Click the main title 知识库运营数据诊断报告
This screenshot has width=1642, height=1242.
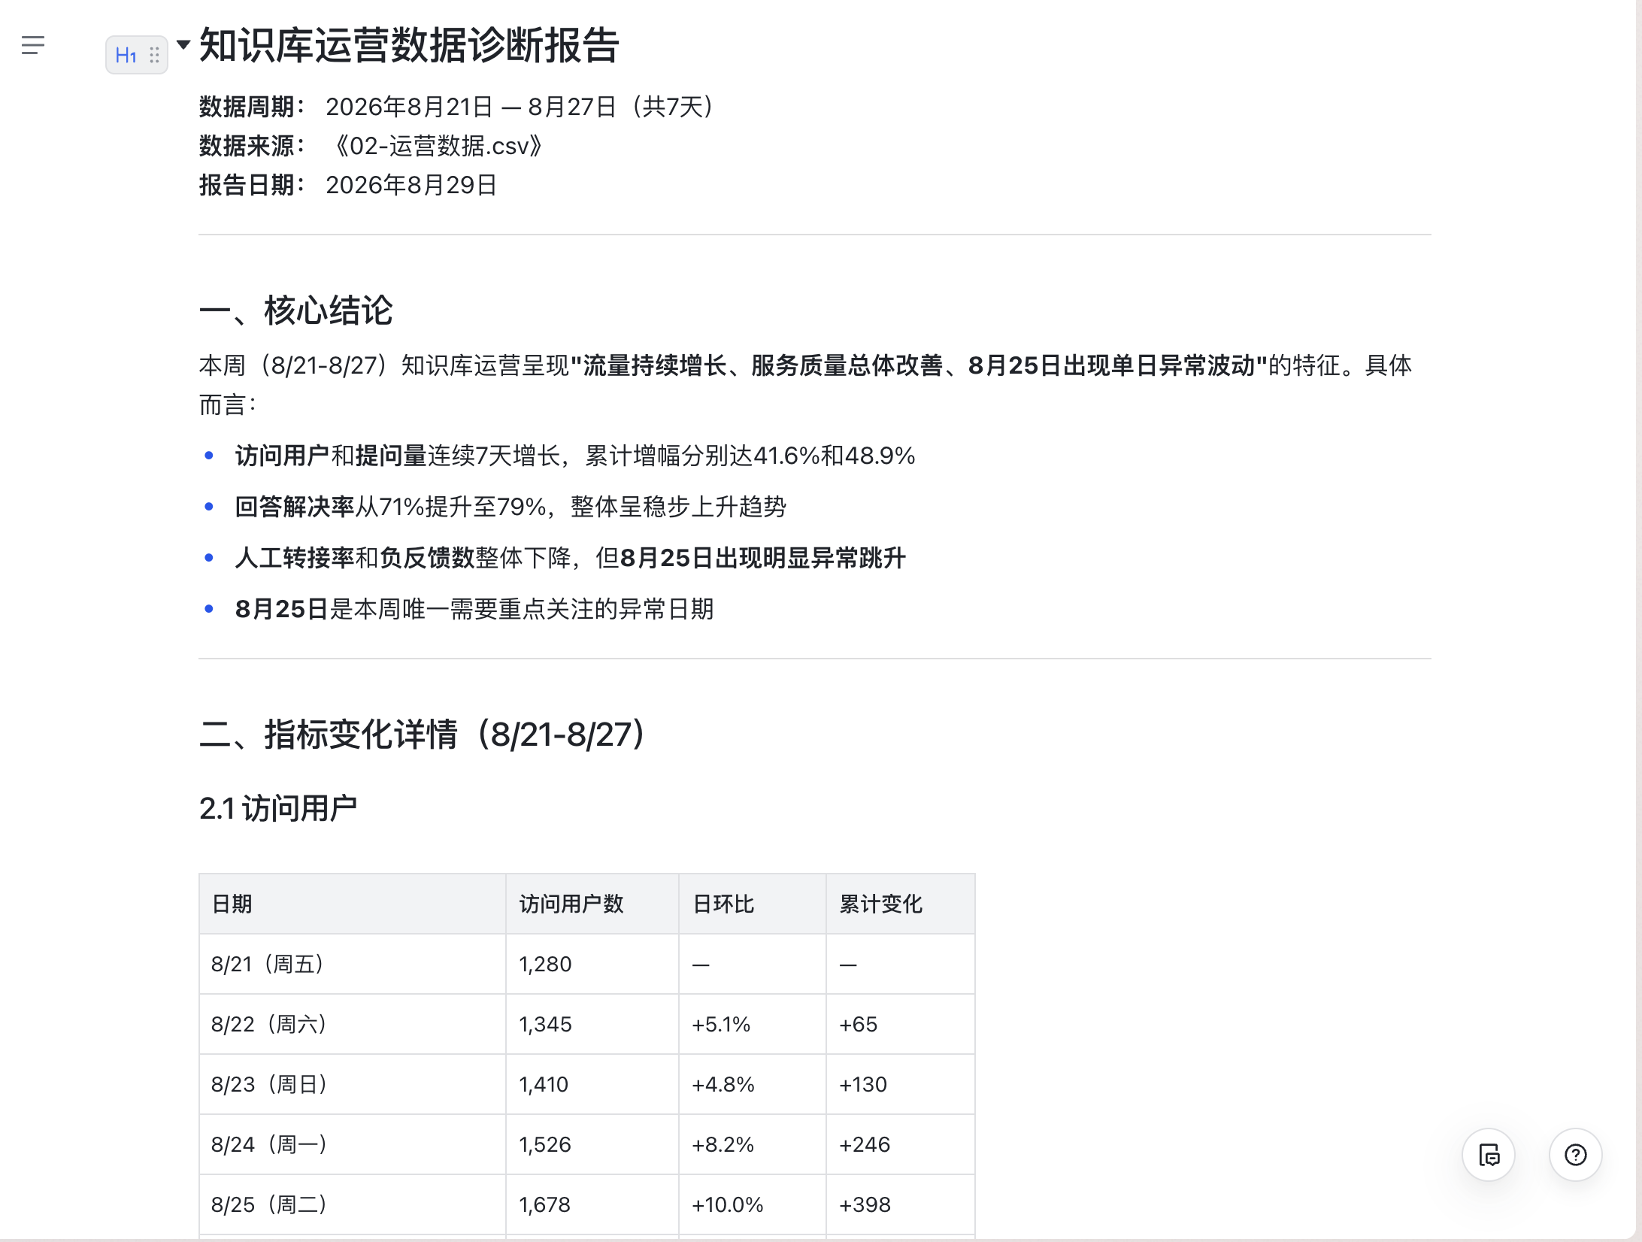tap(409, 45)
